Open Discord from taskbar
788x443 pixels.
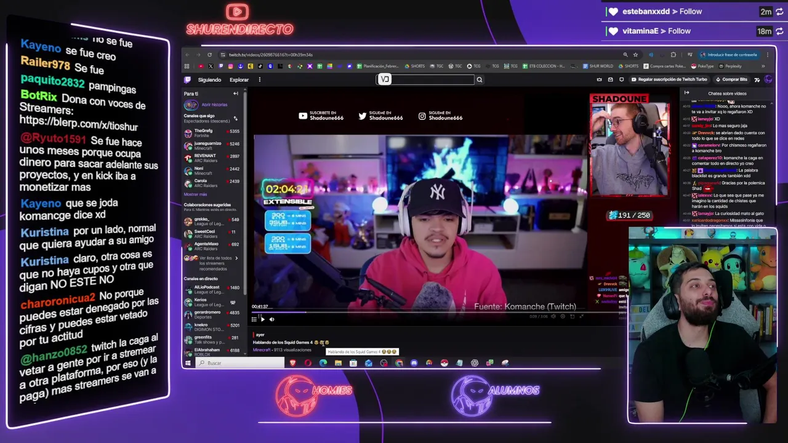414,363
